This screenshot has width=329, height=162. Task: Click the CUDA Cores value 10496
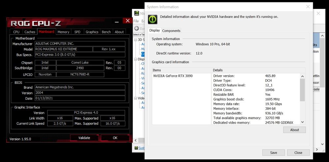tap(270, 90)
